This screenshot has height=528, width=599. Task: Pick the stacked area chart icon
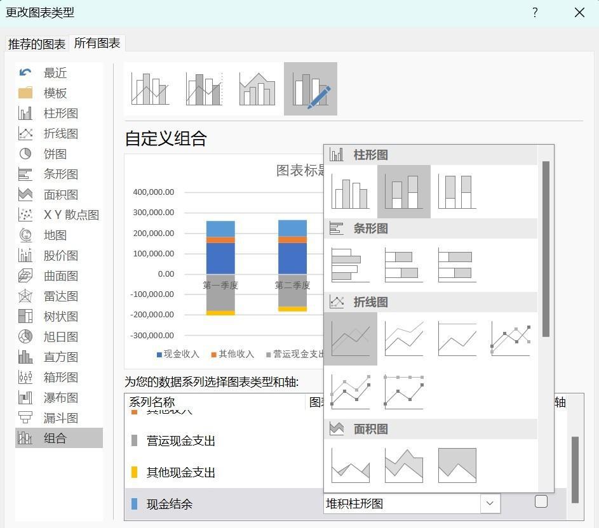click(x=404, y=466)
